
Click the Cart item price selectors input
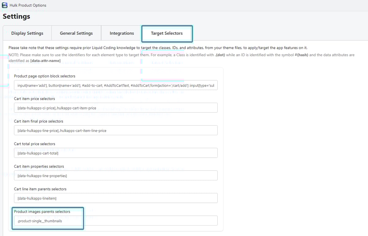tap(116, 108)
